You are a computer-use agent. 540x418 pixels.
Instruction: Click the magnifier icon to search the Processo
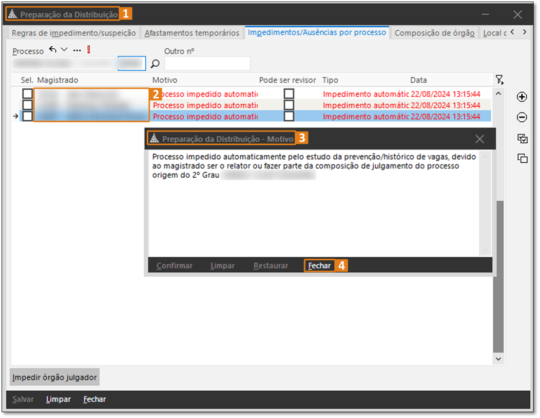click(155, 63)
